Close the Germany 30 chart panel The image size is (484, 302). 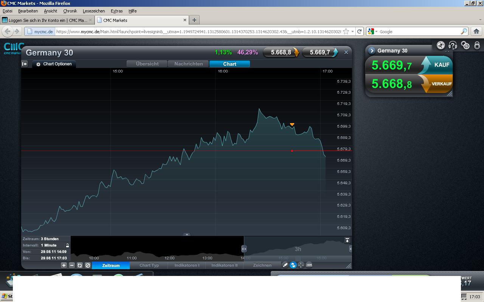pyautogui.click(x=346, y=52)
